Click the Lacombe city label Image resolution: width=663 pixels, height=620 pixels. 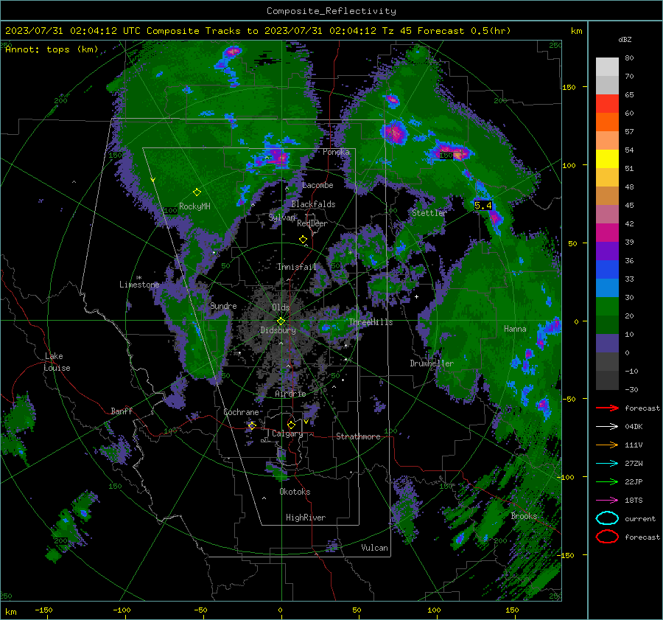pyautogui.click(x=318, y=185)
